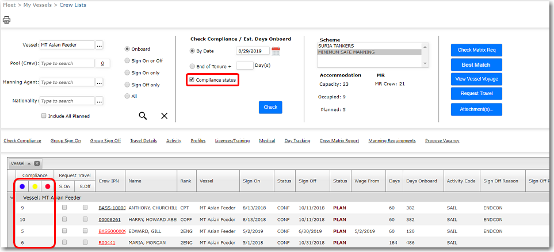Screen dimensions: 554x252
Task: Enable the Include All Planned checkbox
Action: (44, 116)
